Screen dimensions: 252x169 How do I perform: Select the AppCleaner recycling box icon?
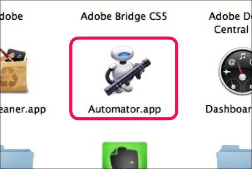click(13, 71)
